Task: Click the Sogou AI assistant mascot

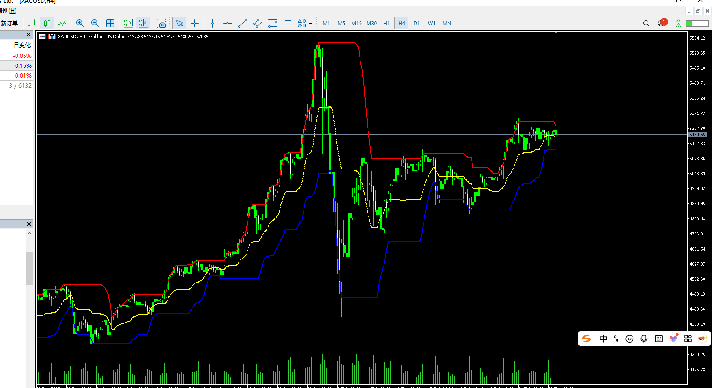Action: (x=702, y=339)
